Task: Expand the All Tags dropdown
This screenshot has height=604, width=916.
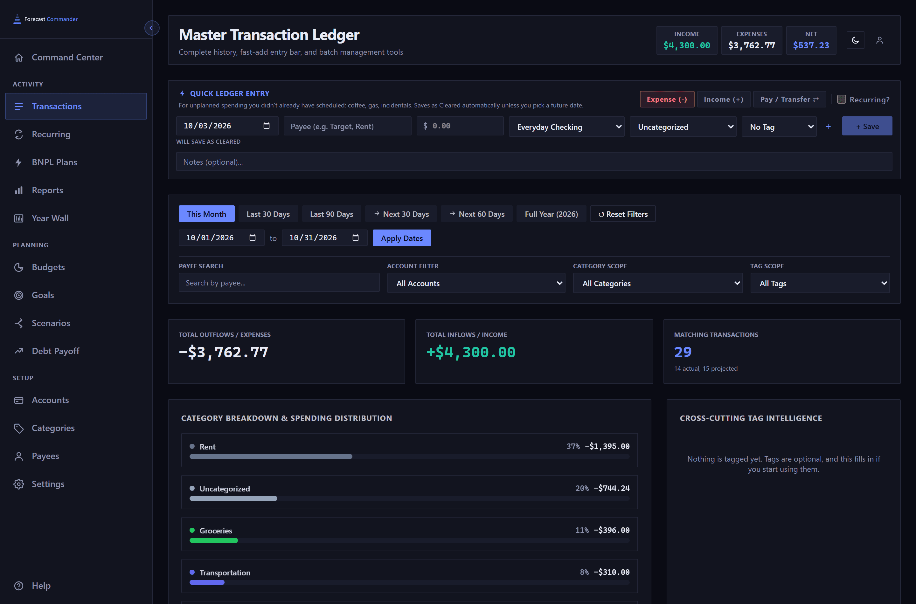Action: pyautogui.click(x=820, y=283)
